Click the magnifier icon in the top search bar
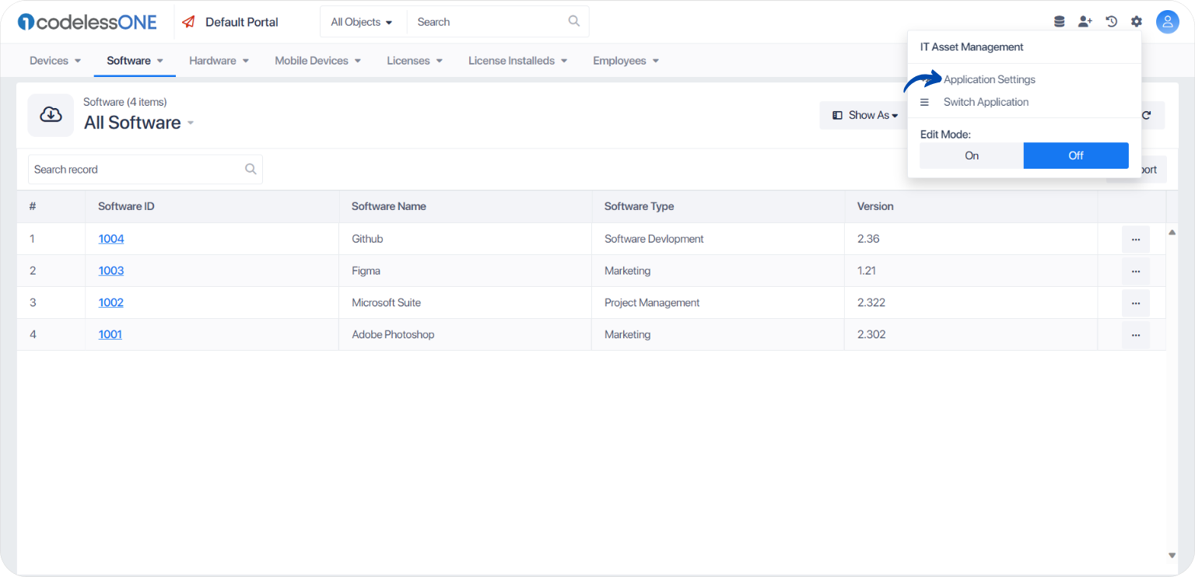This screenshot has height=577, width=1195. pos(574,21)
